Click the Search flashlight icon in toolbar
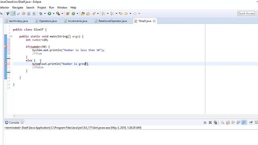This screenshot has width=258, height=145. pos(94,13)
